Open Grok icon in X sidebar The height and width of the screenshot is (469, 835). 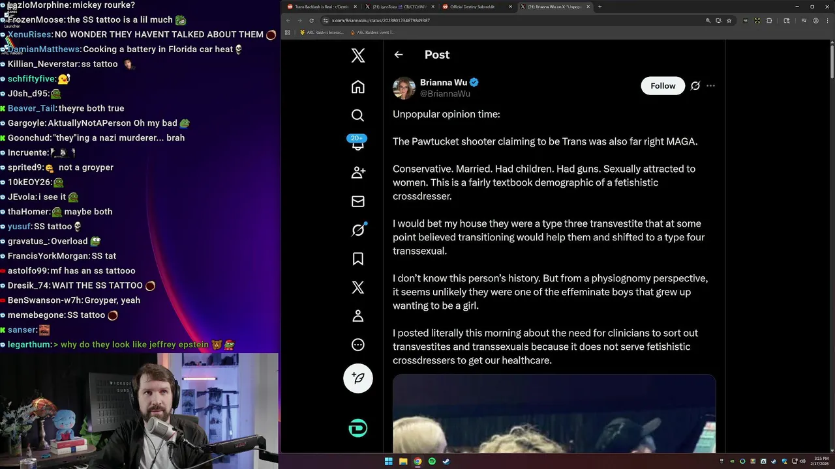pyautogui.click(x=358, y=230)
